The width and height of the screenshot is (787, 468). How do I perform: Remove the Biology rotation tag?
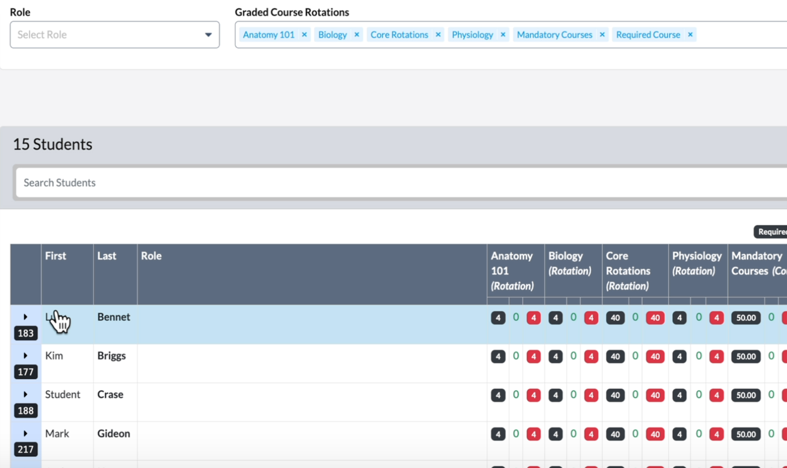357,35
